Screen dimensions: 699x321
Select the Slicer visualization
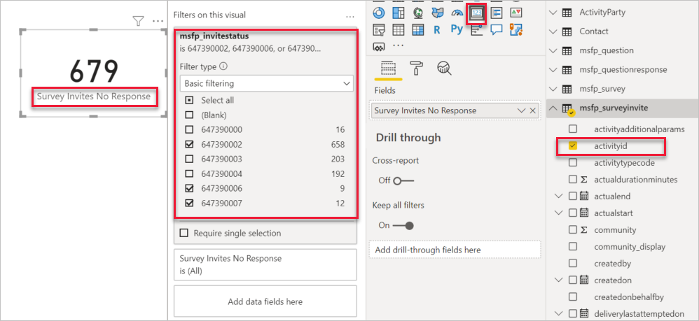point(378,30)
